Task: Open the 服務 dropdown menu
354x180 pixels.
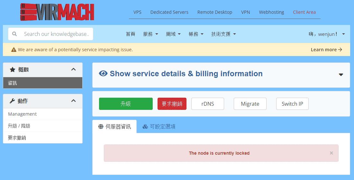Action: point(150,34)
